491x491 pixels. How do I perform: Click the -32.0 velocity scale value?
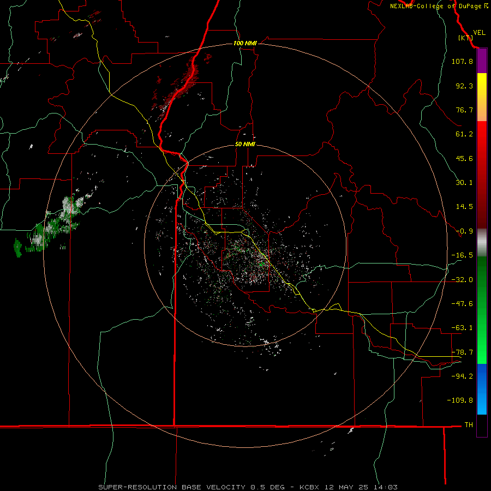[462, 279]
